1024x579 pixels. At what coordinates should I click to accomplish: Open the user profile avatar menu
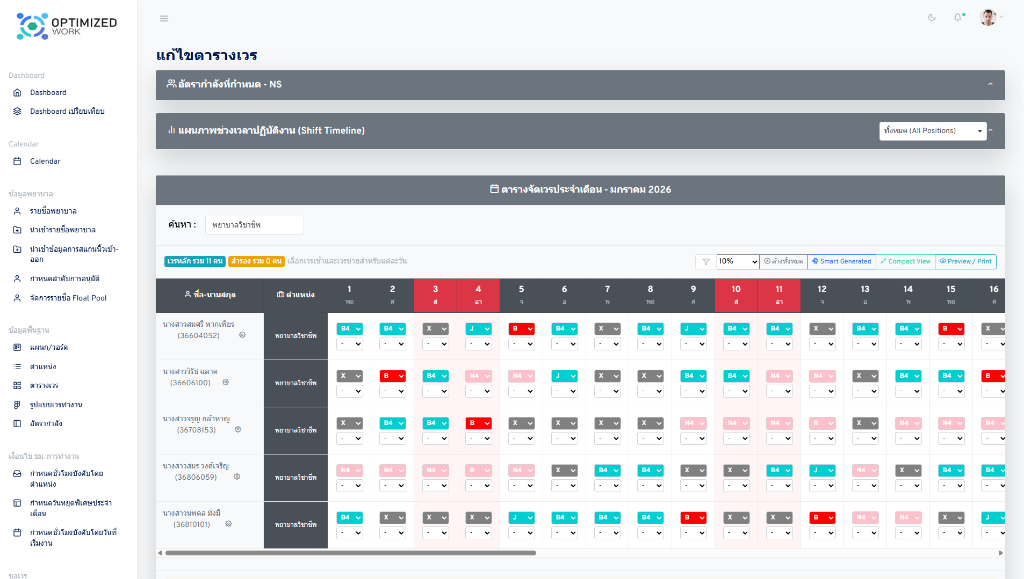(x=989, y=17)
